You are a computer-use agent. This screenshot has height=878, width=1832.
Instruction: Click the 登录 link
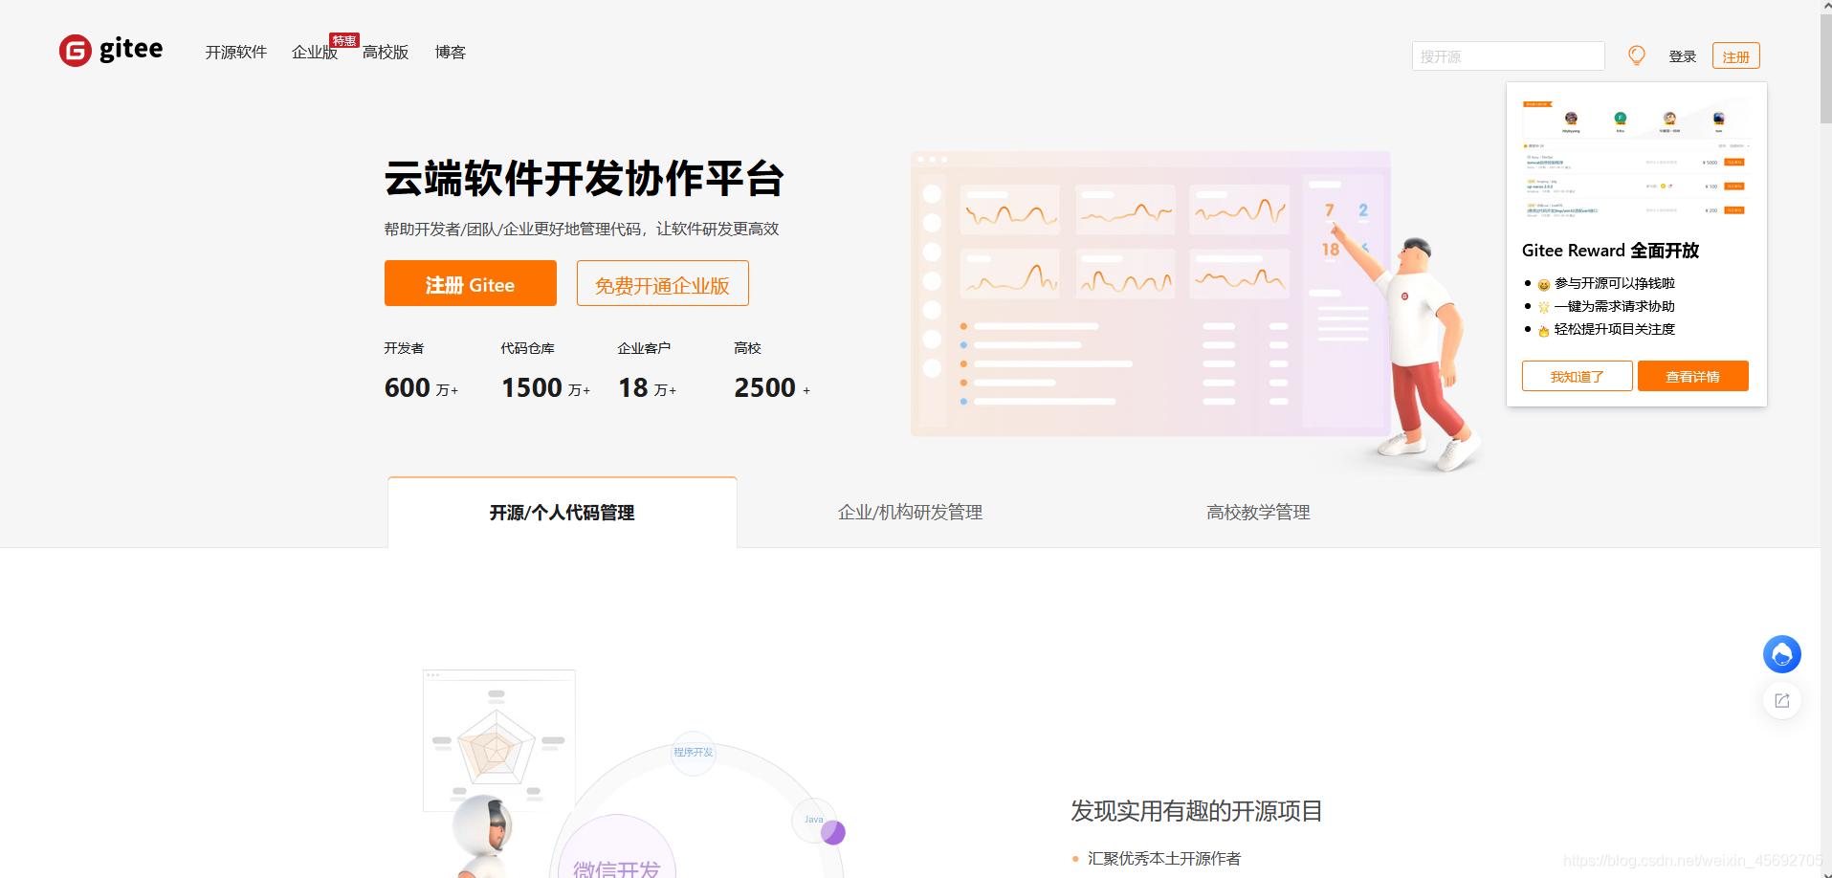[1682, 56]
